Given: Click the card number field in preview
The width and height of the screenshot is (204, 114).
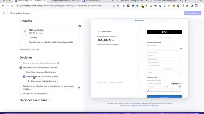Looking at the screenshot, I should click(164, 84).
